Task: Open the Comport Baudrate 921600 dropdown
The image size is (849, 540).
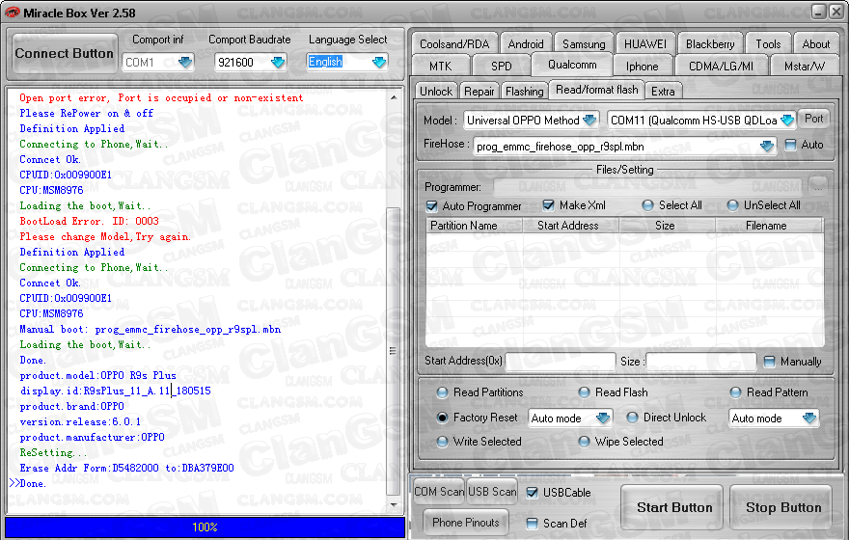Action: click(x=278, y=63)
